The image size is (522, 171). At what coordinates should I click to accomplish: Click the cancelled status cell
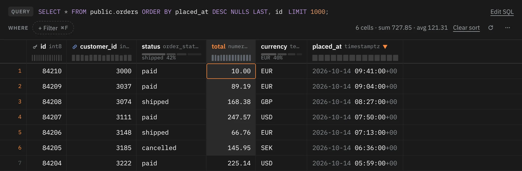[x=171, y=148]
